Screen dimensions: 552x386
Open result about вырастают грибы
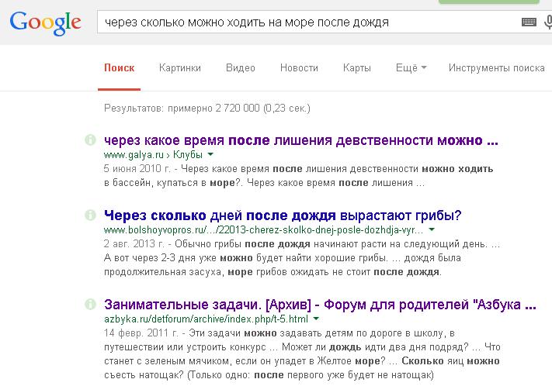point(283,215)
